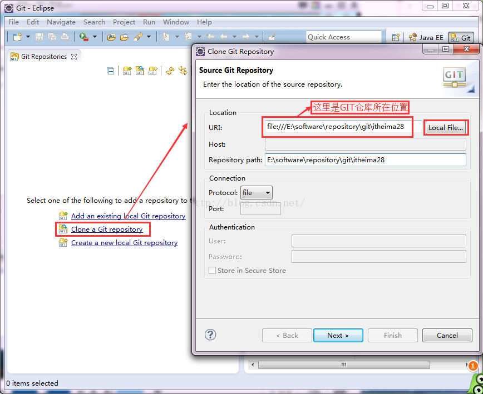This screenshot has width=483, height=394.
Task: Click the Local File... button
Action: coord(445,128)
